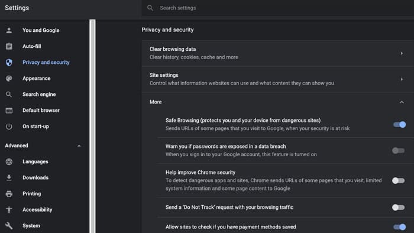The height and width of the screenshot is (233, 414).
Task: Enable Help improve Chrome security toggle
Action: [x=399, y=180]
